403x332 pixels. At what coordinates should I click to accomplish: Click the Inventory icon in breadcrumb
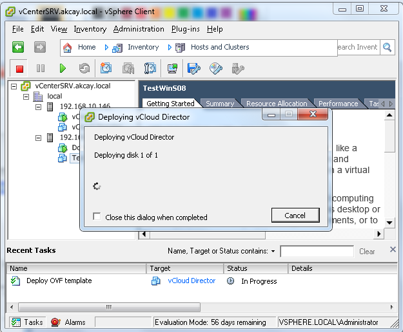coord(117,48)
